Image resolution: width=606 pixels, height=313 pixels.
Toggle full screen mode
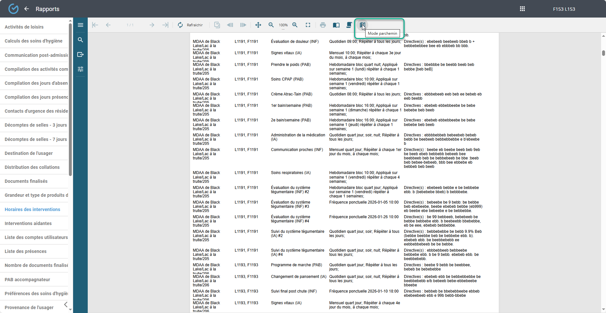click(308, 25)
